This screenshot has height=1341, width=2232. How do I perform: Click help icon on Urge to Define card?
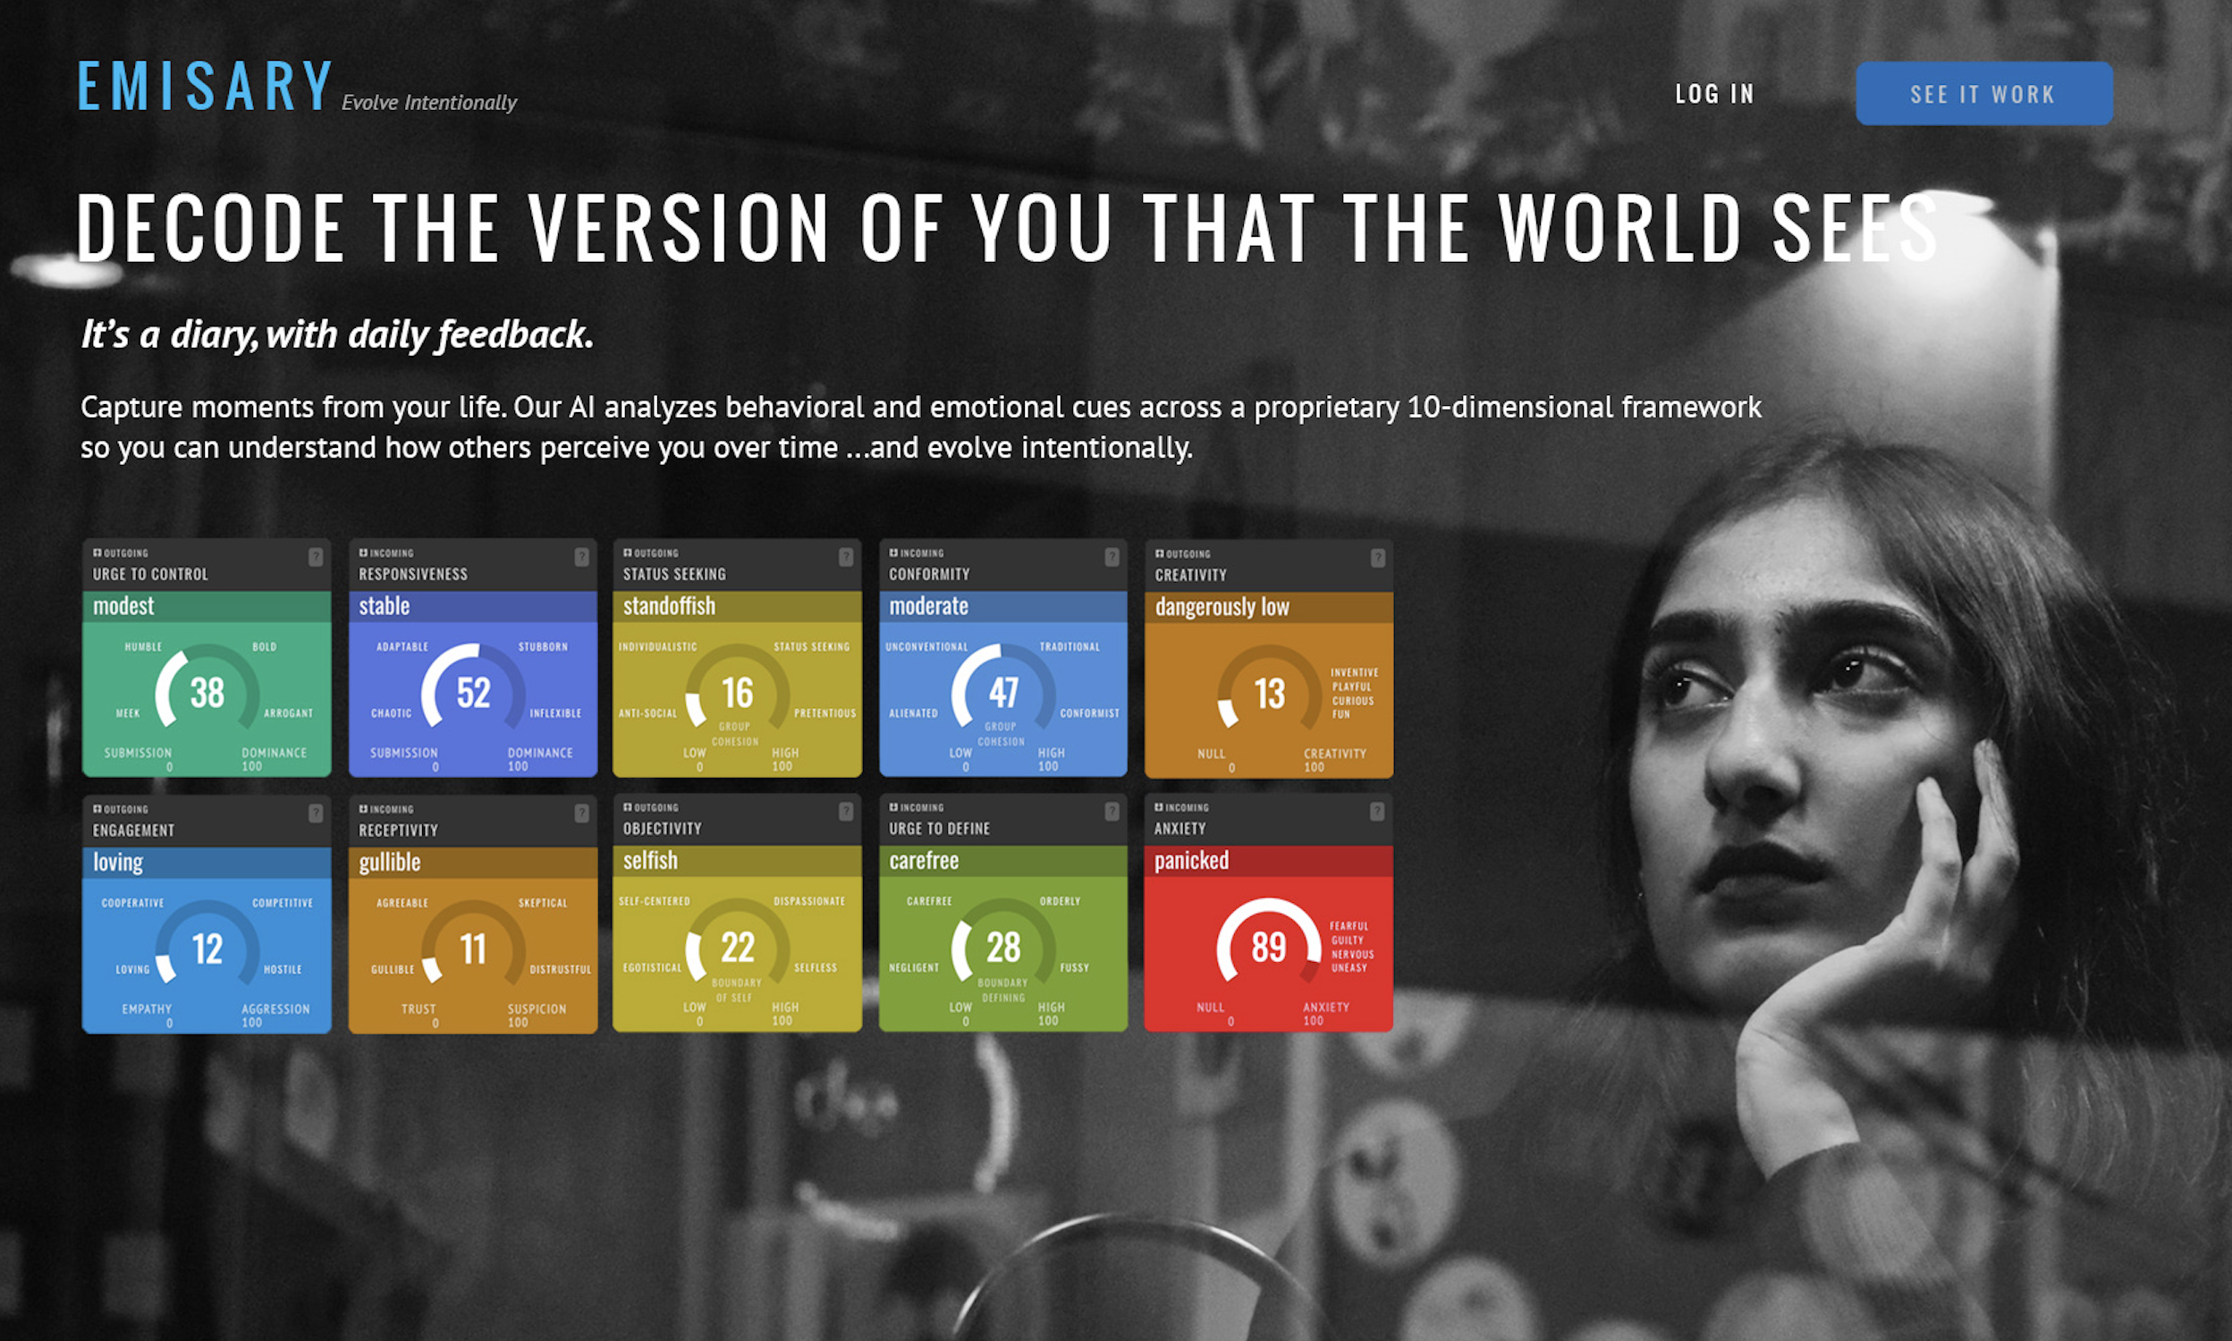pos(1112,812)
